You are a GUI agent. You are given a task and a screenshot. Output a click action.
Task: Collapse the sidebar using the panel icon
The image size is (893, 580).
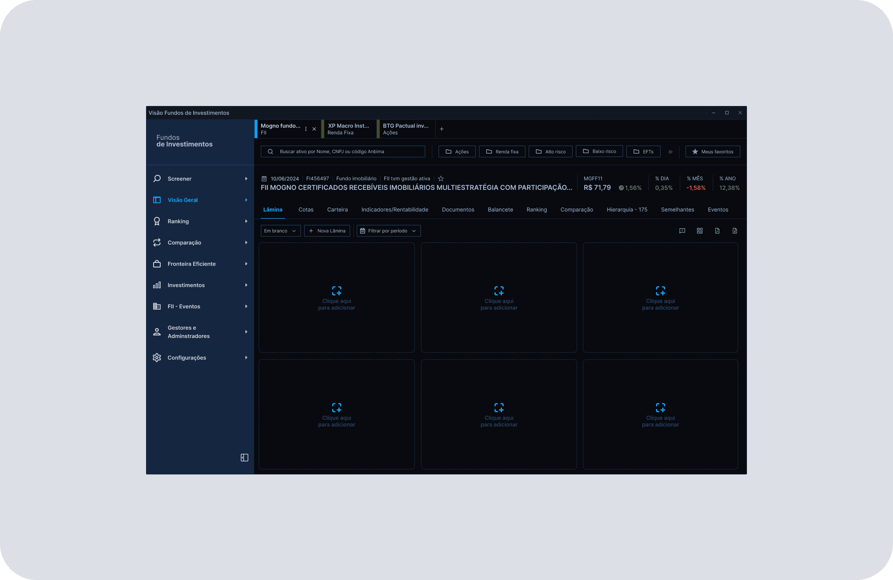[x=245, y=458]
